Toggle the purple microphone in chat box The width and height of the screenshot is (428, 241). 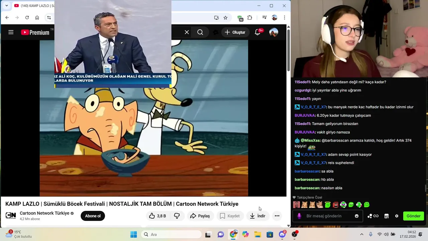[299, 216]
